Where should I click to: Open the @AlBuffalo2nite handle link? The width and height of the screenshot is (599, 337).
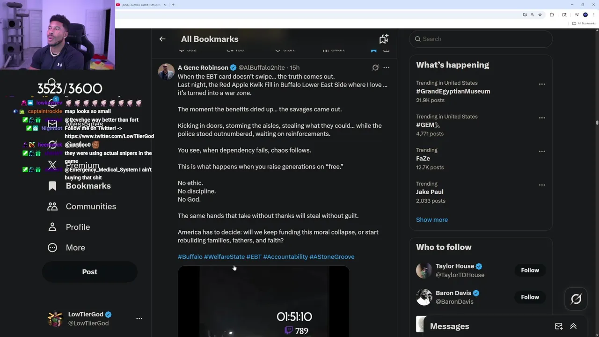click(262, 67)
